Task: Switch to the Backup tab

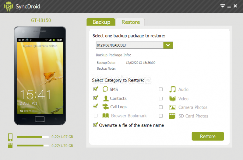Action: point(101,22)
